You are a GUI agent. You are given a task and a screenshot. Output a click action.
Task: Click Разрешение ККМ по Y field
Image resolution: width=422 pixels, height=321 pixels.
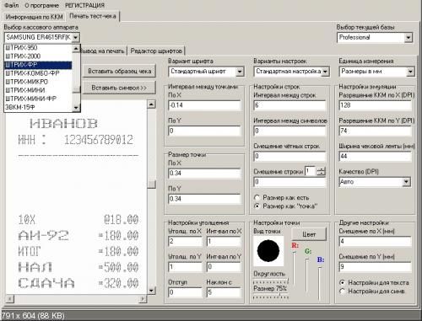click(375, 131)
